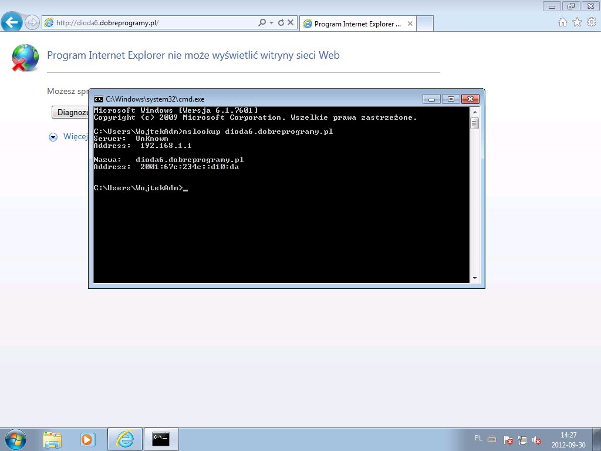This screenshot has width=601, height=451.
Task: Click 'Serwer: UnKnown' line in cmd
Action: (x=131, y=139)
